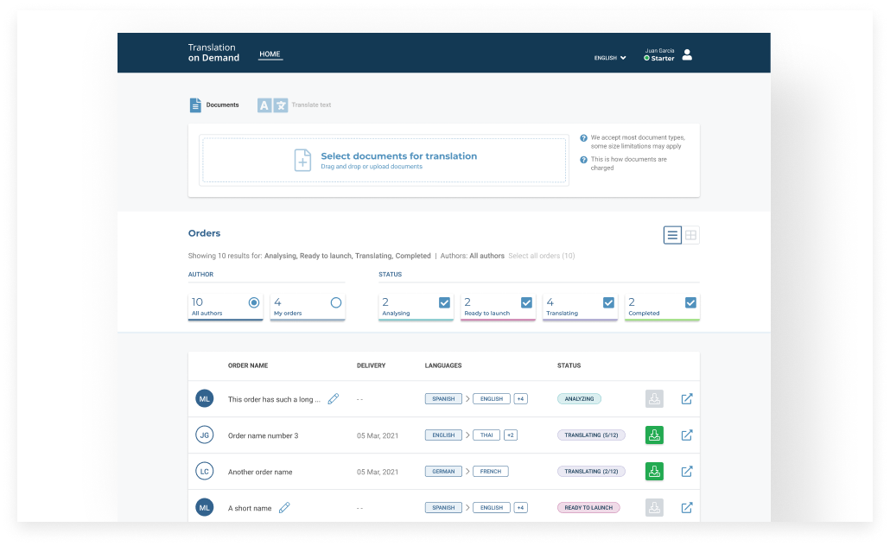Switch to the Translate text tab label
Screen dimensions: 890x546
click(311, 105)
